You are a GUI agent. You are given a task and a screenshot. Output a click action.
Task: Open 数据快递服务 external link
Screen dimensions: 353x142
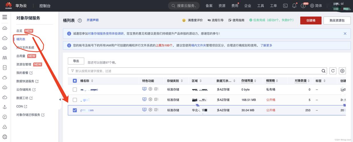click(27, 81)
